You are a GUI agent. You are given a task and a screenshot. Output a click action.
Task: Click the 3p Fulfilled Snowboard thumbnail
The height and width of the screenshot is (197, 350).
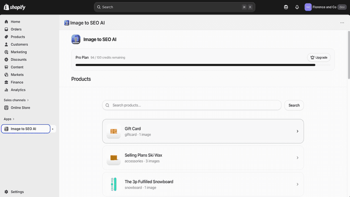tap(114, 184)
